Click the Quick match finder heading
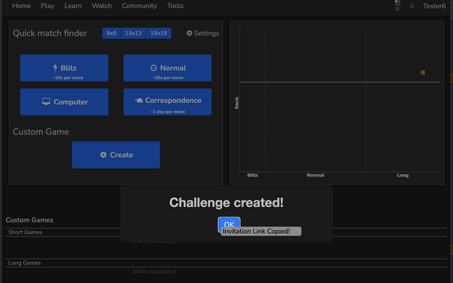 [x=50, y=33]
